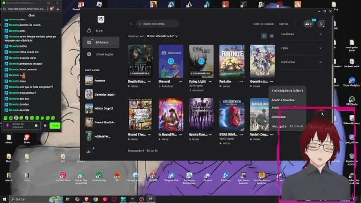Open Death Stranding options menu
Screen dimensions: 361x203
coord(150,81)
